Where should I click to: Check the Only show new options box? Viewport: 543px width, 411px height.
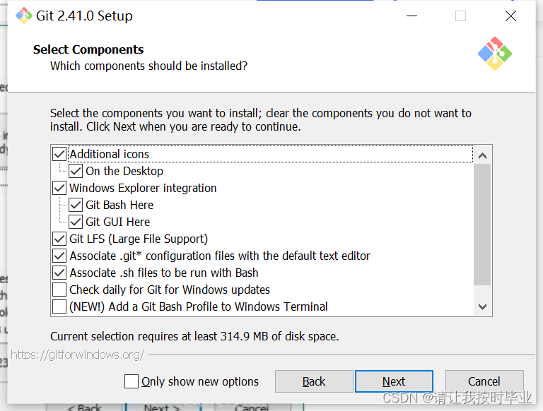pos(132,381)
